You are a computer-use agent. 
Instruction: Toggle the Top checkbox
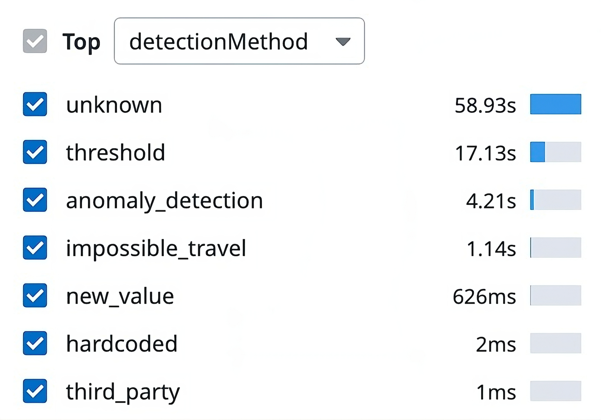(x=34, y=41)
